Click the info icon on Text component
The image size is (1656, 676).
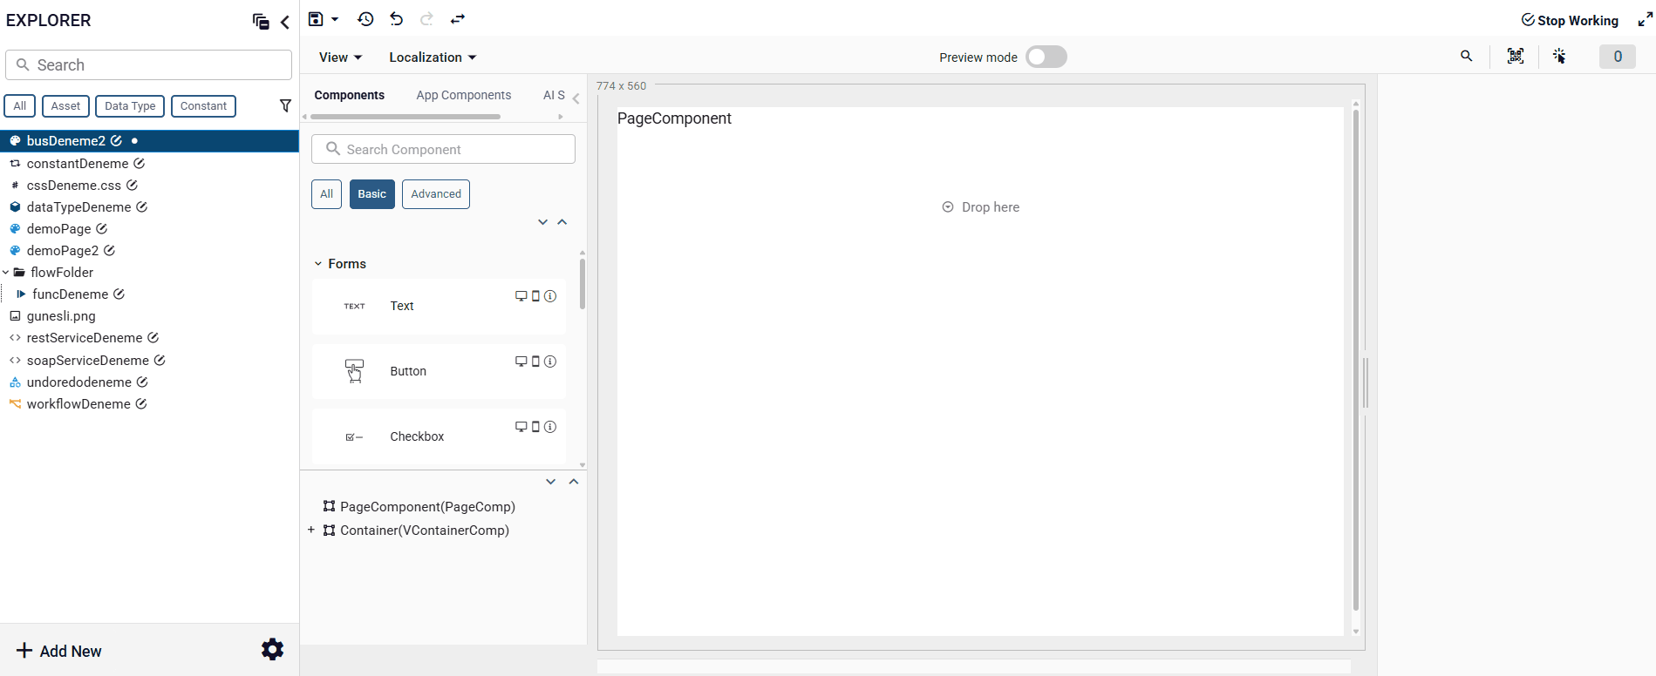pos(550,296)
